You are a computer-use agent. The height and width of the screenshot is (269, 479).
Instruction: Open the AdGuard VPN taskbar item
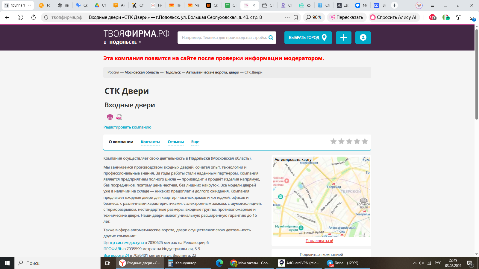pyautogui.click(x=299, y=263)
